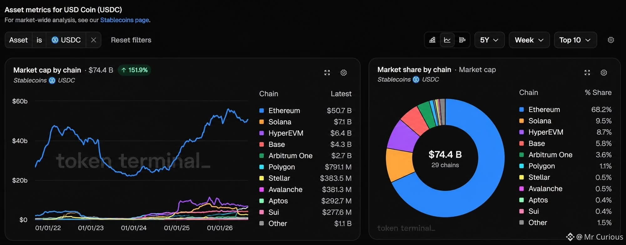Image resolution: width=626 pixels, height=245 pixels.
Task: Open global dashboard settings gear
Action: [x=611, y=40]
